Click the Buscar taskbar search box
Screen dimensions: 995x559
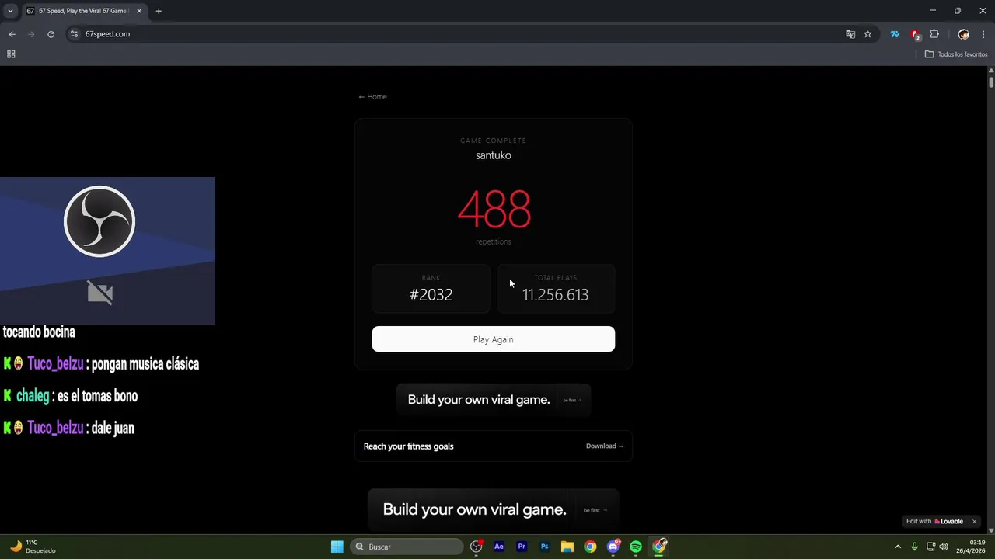tap(407, 547)
